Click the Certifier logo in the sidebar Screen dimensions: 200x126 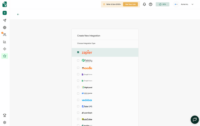(4, 4)
